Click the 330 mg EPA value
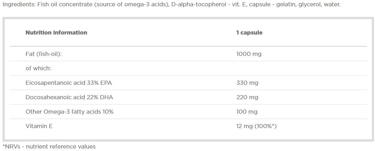The image size is (375, 151). (x=247, y=83)
